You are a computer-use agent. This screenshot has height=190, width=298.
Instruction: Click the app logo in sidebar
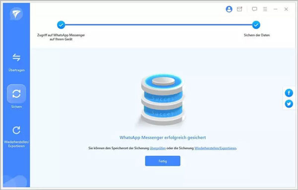tap(16, 14)
